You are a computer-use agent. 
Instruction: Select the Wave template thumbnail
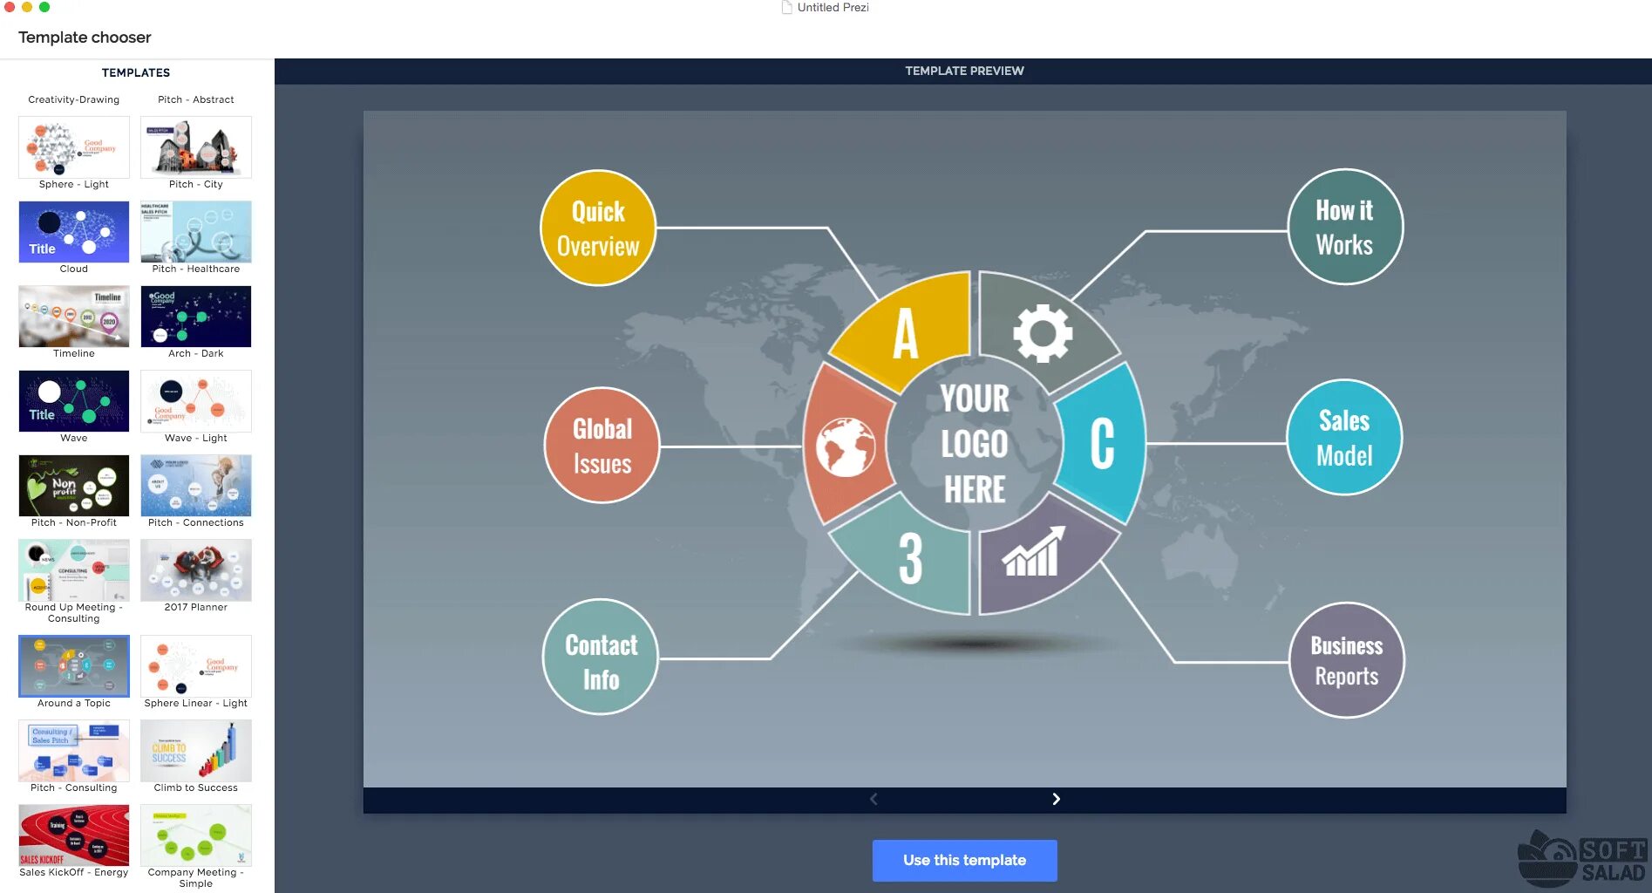[x=74, y=401]
